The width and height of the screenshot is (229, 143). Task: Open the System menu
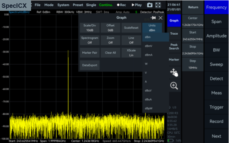coord(63,5)
